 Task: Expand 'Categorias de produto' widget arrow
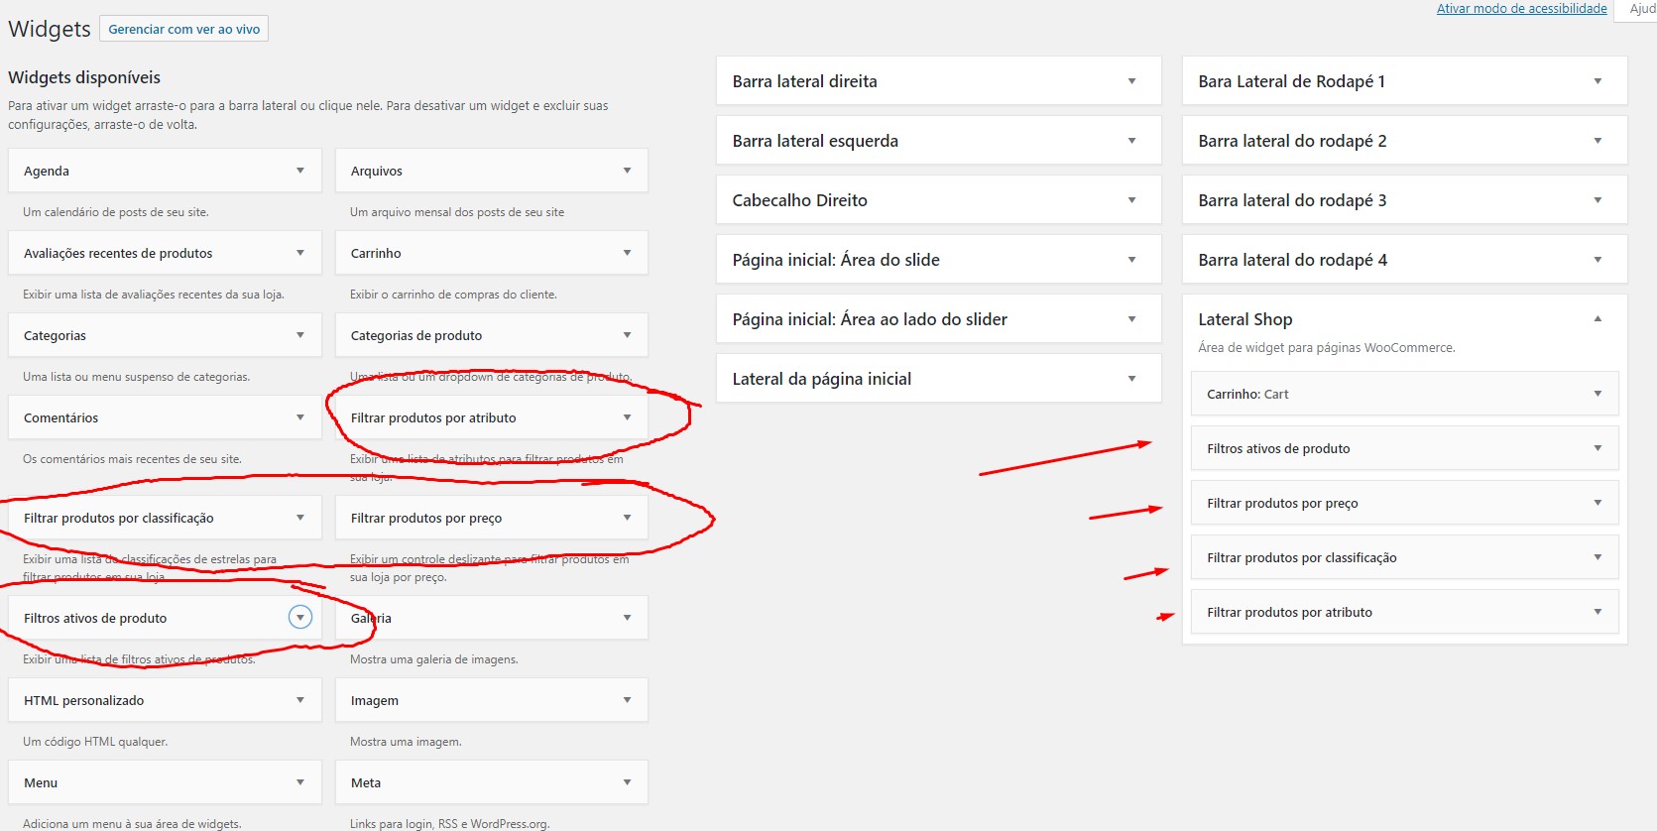pyautogui.click(x=627, y=335)
